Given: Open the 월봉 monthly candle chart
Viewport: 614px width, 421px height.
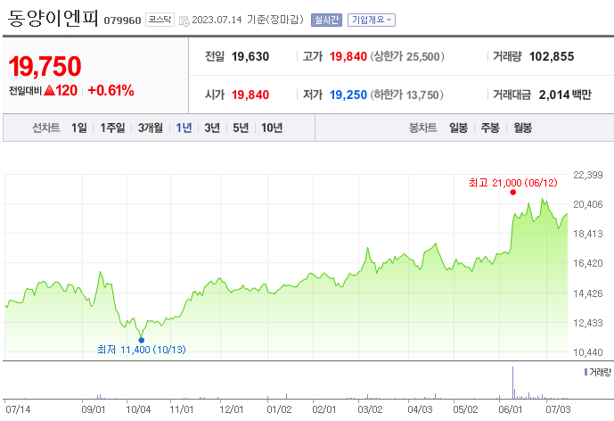Looking at the screenshot, I should (x=523, y=128).
